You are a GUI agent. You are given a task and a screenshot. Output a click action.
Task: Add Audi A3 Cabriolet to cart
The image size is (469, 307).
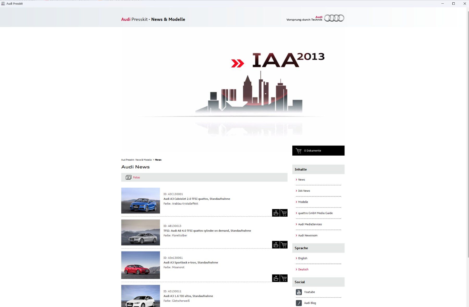(284, 213)
